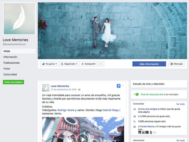Click the followers feed icon
Viewport: 189px width, 142px height.
click(x=135, y=121)
